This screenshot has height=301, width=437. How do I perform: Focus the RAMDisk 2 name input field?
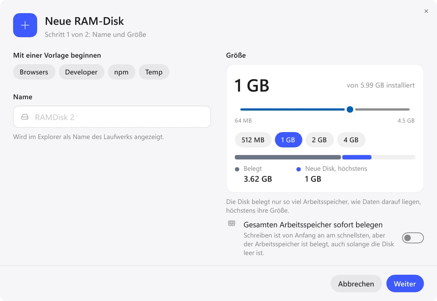112,117
